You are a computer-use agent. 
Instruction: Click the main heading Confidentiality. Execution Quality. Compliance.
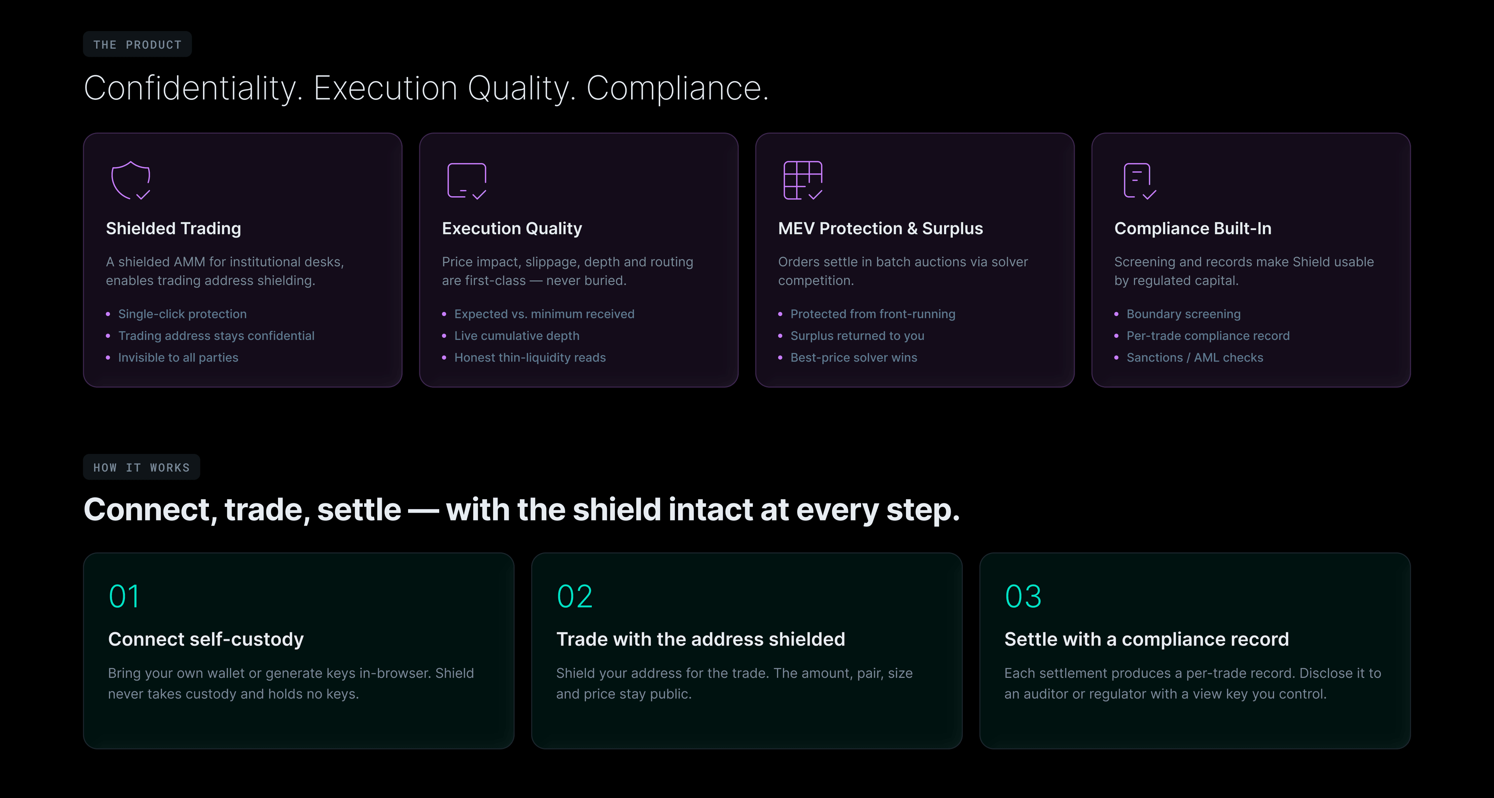tap(426, 89)
